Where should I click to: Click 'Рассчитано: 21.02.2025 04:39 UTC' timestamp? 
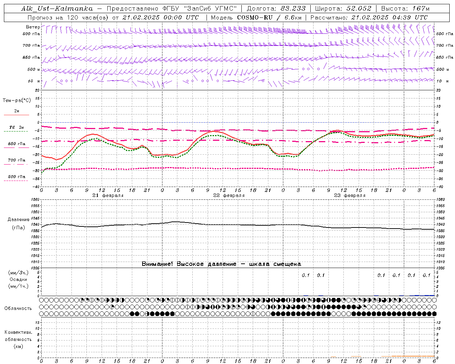pyautogui.click(x=369, y=17)
